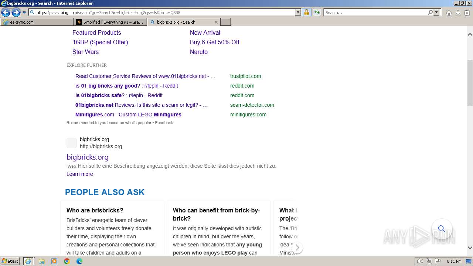Image resolution: width=473 pixels, height=266 pixels.
Task: Open the 01bigbricks.net scam or legit link
Action: coord(142,105)
